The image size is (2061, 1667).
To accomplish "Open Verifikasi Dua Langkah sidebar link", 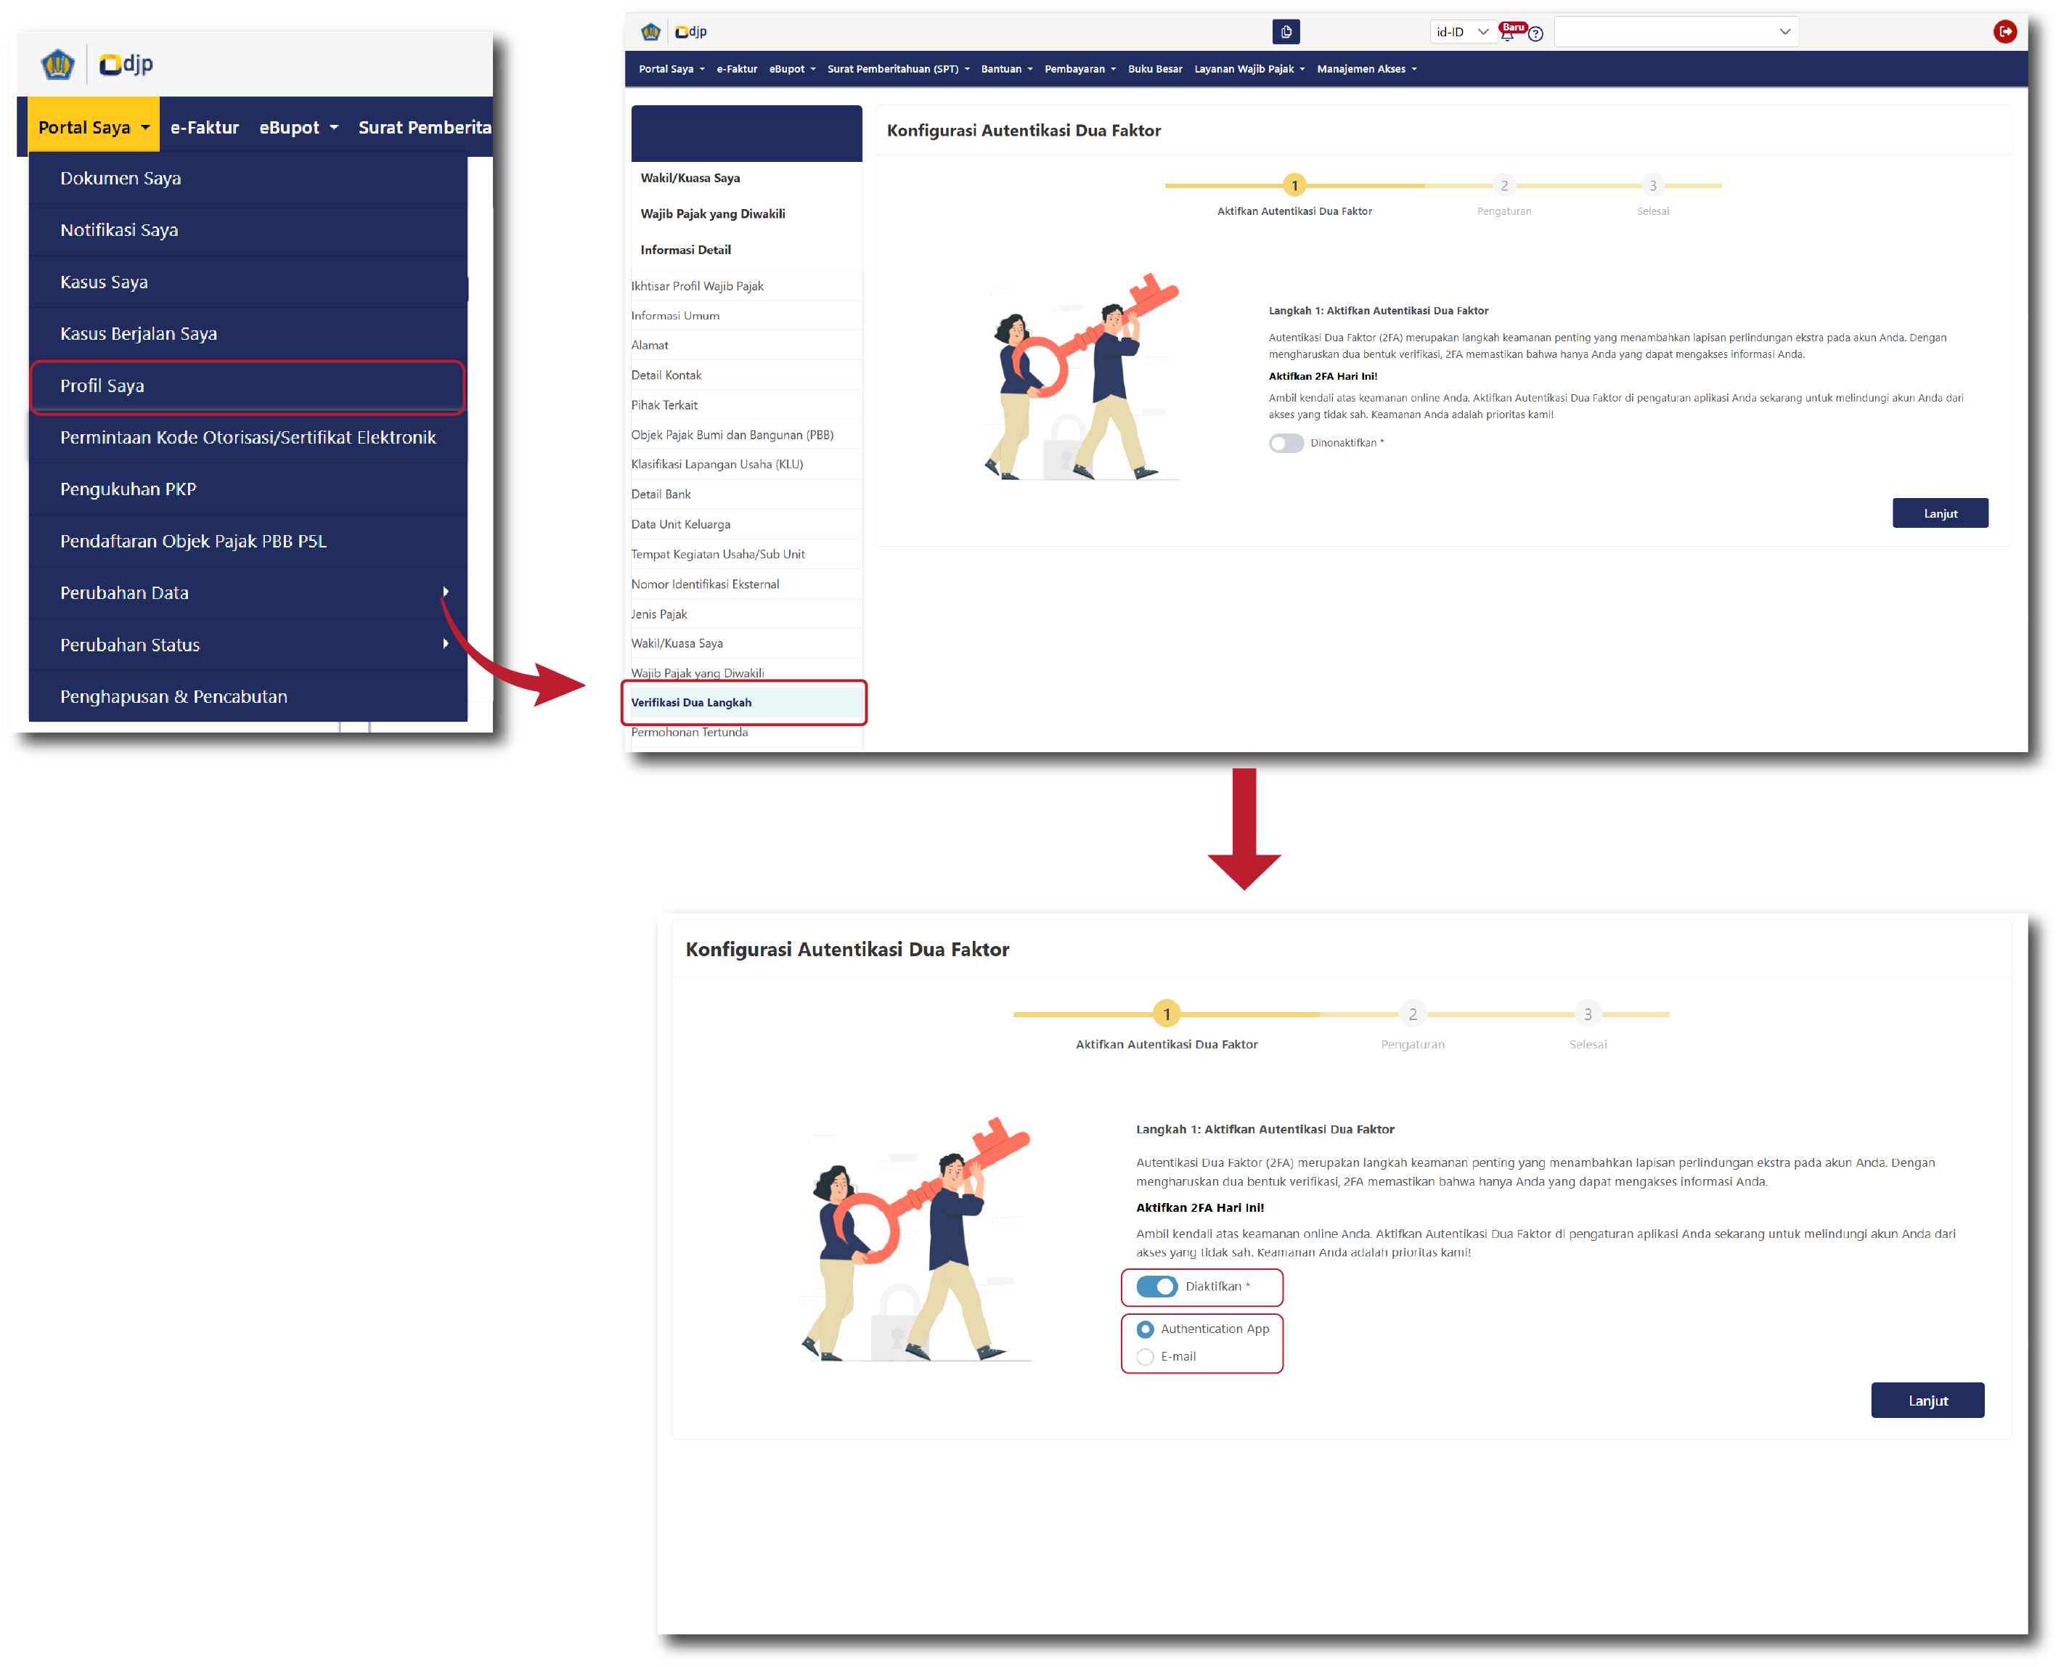I will (x=691, y=703).
